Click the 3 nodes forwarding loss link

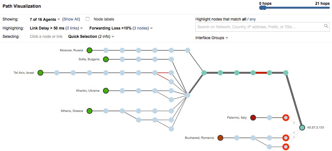click(x=141, y=28)
